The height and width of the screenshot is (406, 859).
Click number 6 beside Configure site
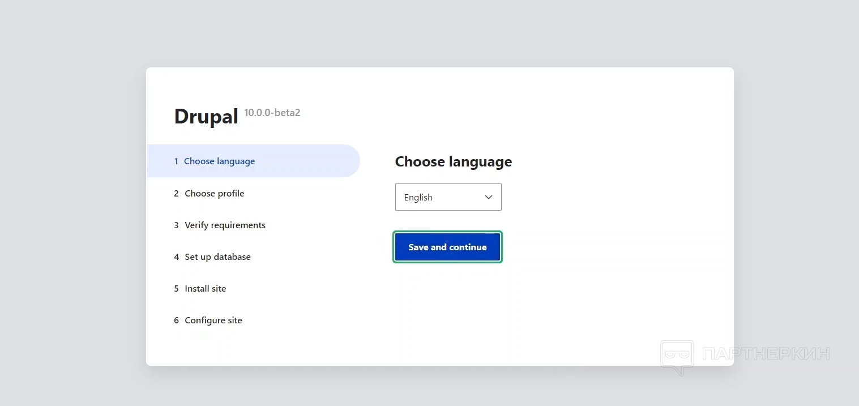click(176, 320)
